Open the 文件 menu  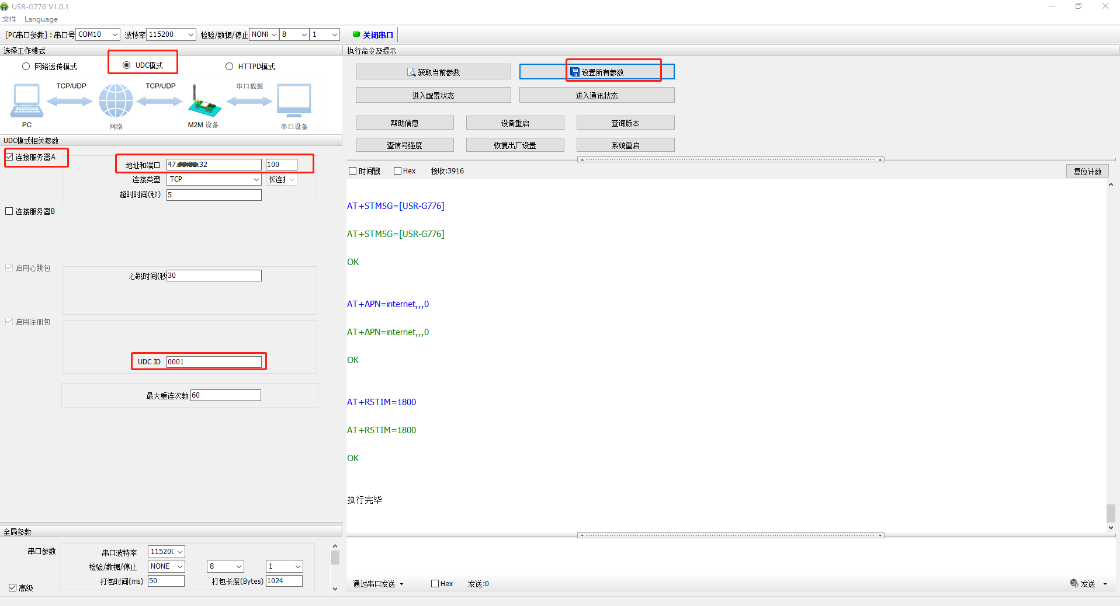pos(9,19)
